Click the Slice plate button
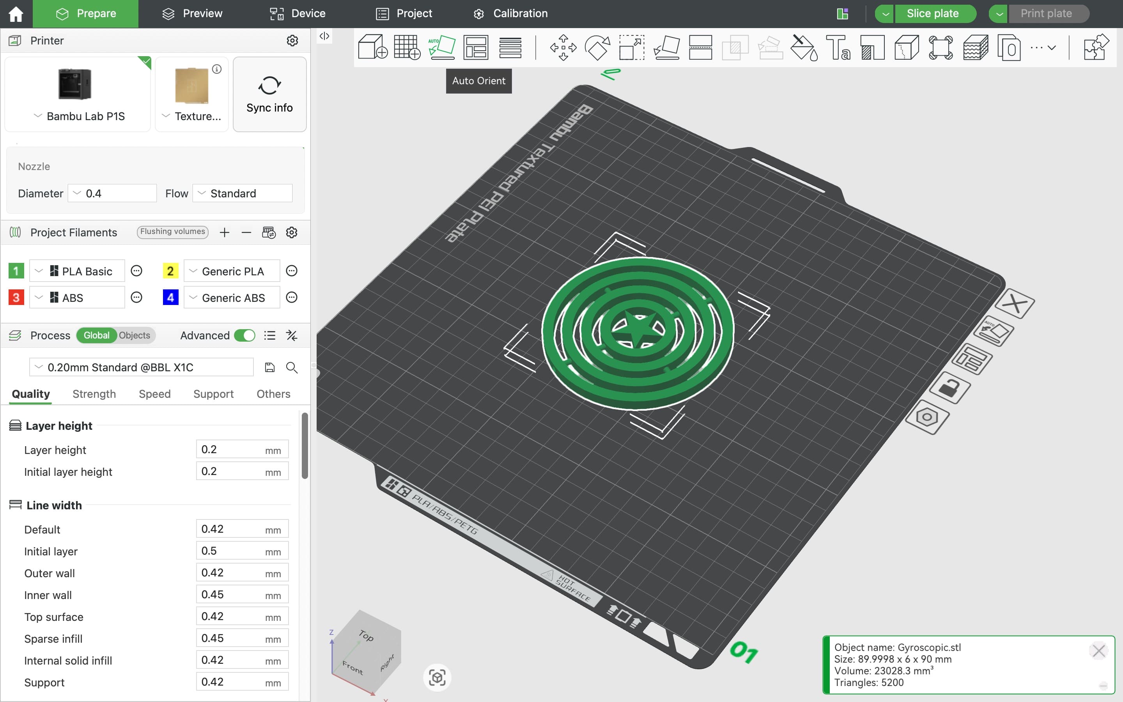1123x702 pixels. (932, 14)
